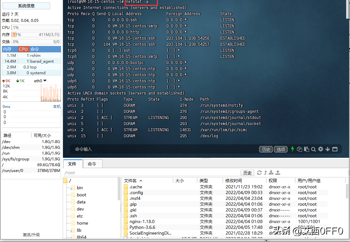Sort processes by 命令 column

pos(45,49)
